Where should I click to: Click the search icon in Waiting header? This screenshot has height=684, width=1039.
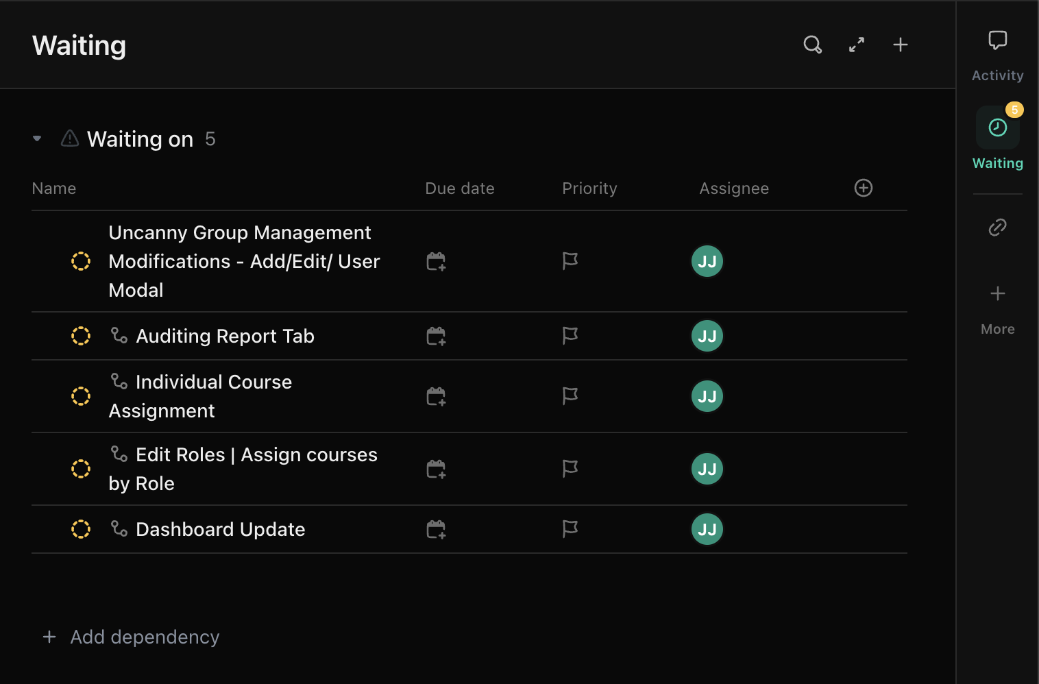pos(812,45)
